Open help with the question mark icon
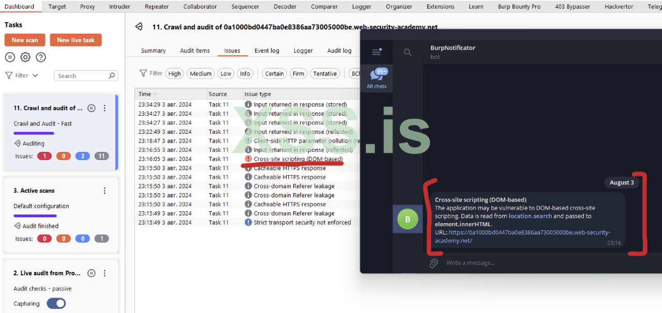Screen dimensions: 662x313 point(41,57)
